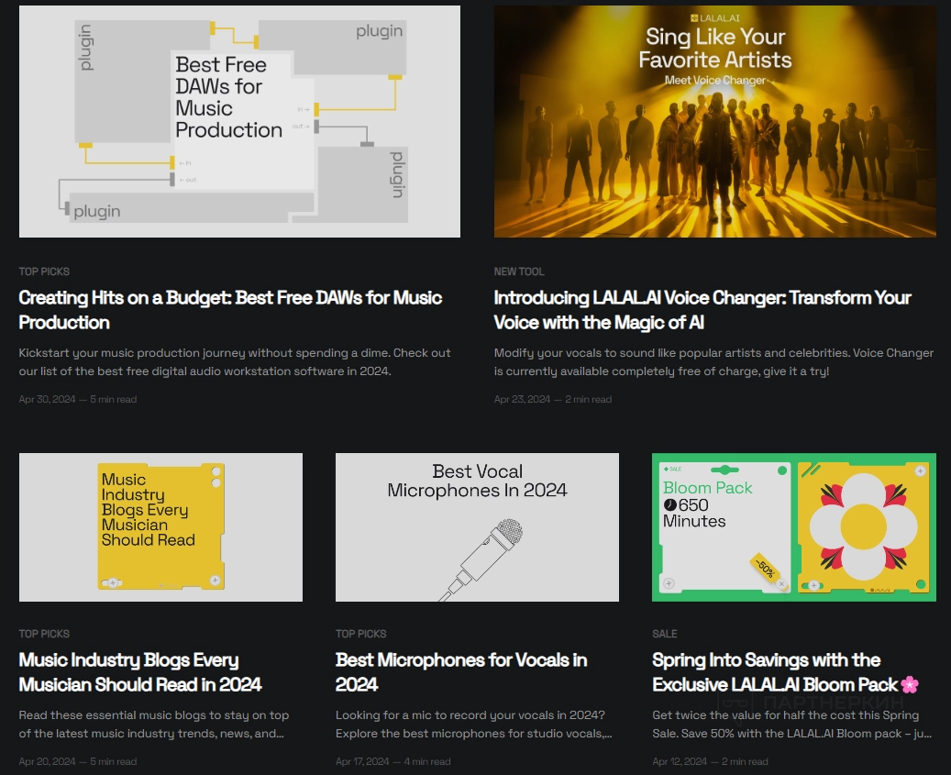Click the 'Apr 17, 2024 — 4 min read' line

[393, 761]
